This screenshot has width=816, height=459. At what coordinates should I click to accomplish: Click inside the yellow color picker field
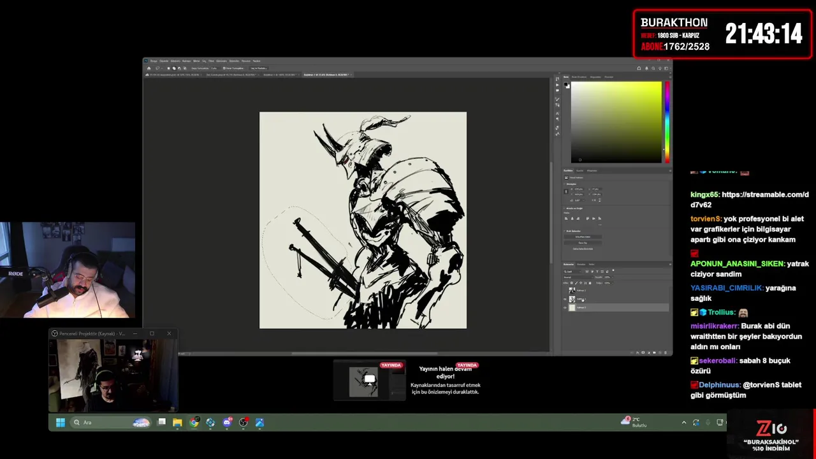(616, 122)
